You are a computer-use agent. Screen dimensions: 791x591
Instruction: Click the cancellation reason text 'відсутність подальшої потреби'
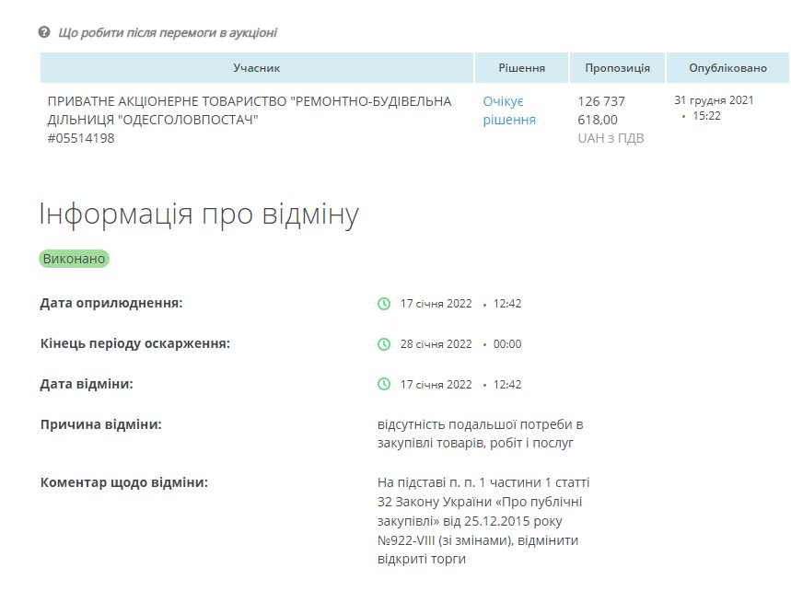tap(480, 434)
